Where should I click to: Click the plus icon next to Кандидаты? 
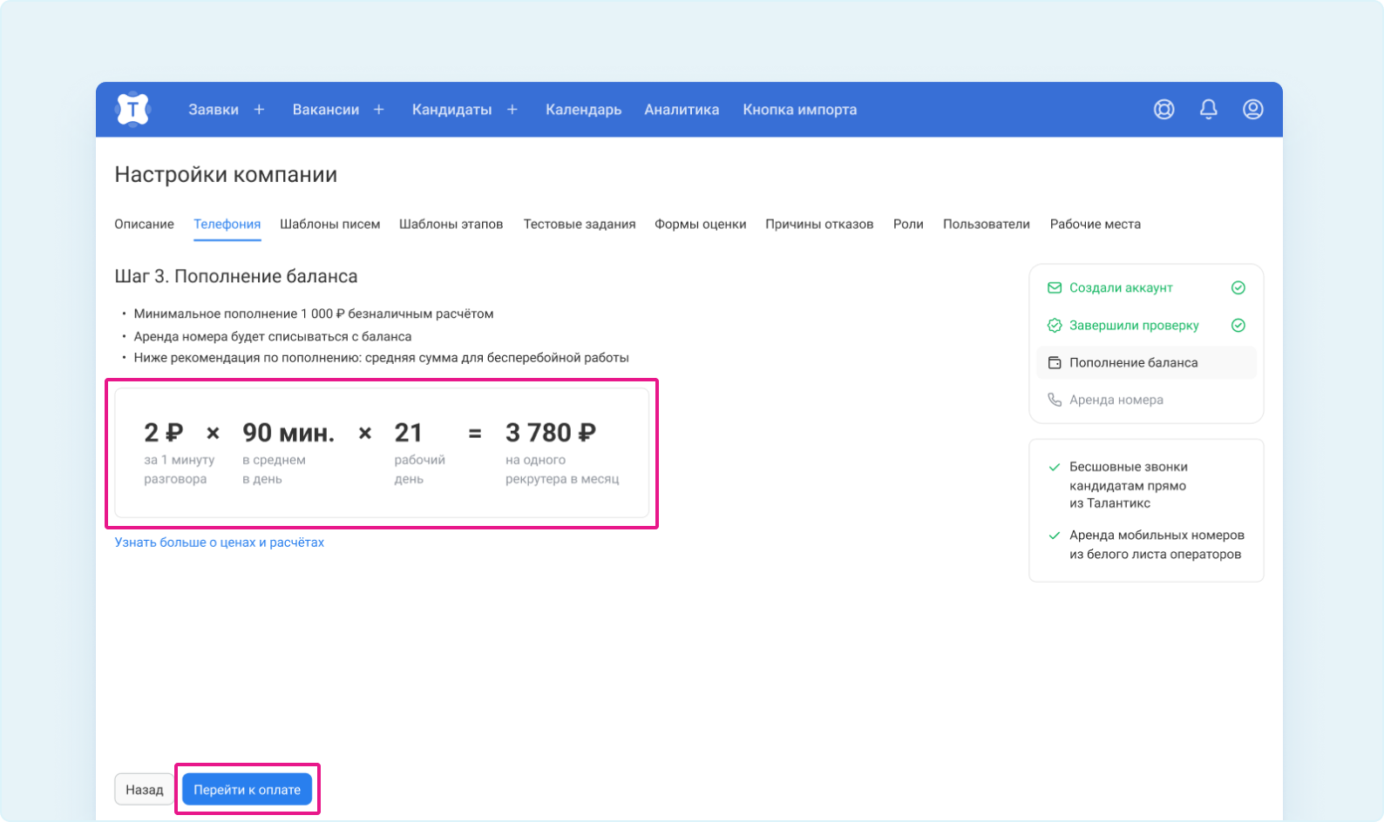click(x=512, y=110)
